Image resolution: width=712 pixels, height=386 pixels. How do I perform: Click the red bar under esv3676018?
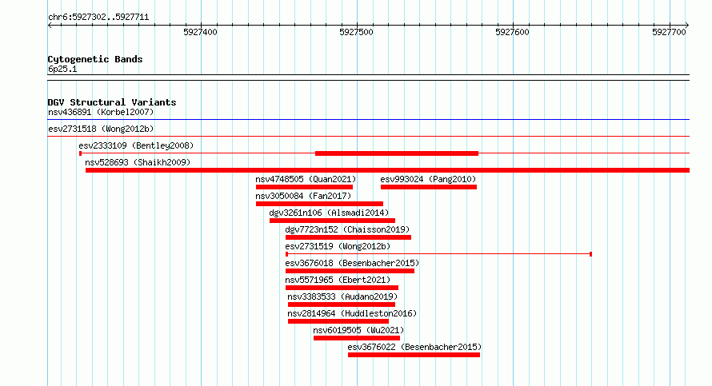[x=350, y=271]
